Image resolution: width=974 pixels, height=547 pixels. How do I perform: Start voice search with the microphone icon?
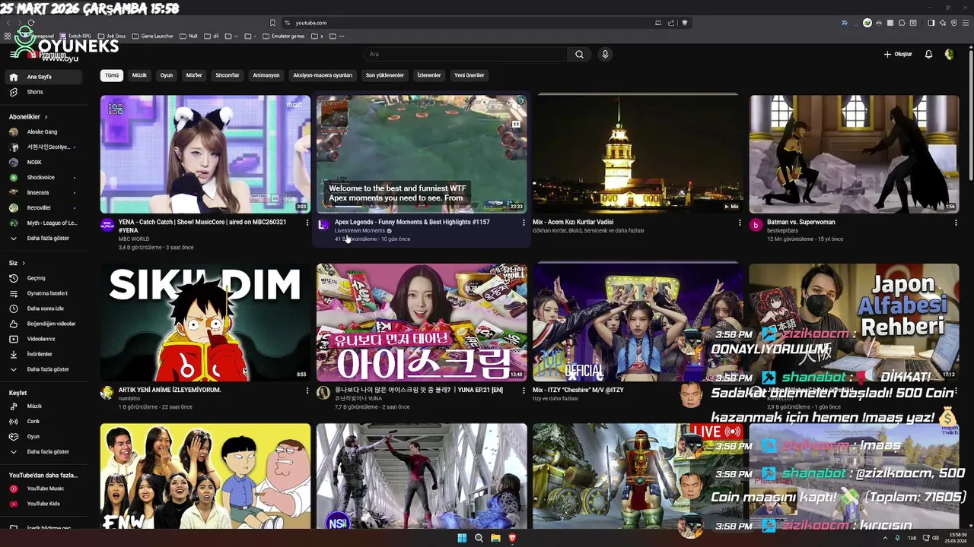pyautogui.click(x=605, y=54)
